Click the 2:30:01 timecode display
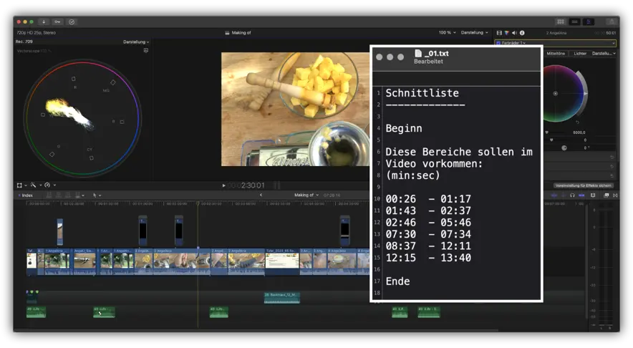The width and height of the screenshot is (633, 348). pos(253,185)
